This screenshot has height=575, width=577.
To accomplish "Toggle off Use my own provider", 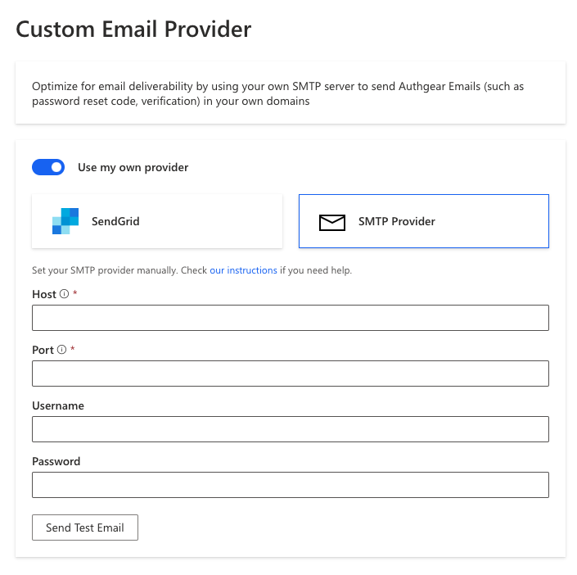I will click(x=48, y=167).
